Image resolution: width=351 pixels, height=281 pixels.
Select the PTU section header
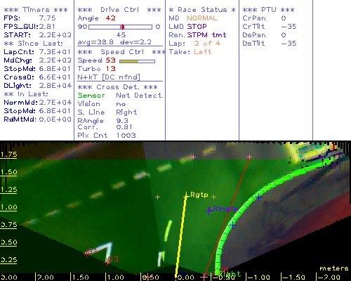click(268, 10)
